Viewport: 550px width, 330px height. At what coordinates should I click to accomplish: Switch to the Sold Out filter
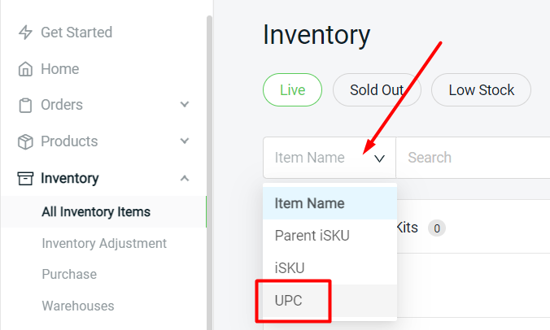click(377, 90)
